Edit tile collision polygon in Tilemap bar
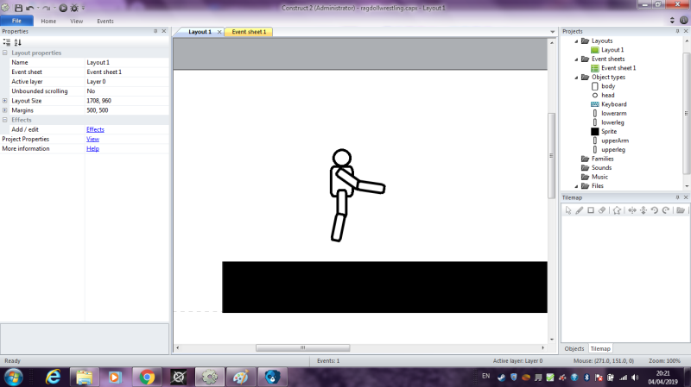This screenshot has height=387, width=691. (x=617, y=210)
